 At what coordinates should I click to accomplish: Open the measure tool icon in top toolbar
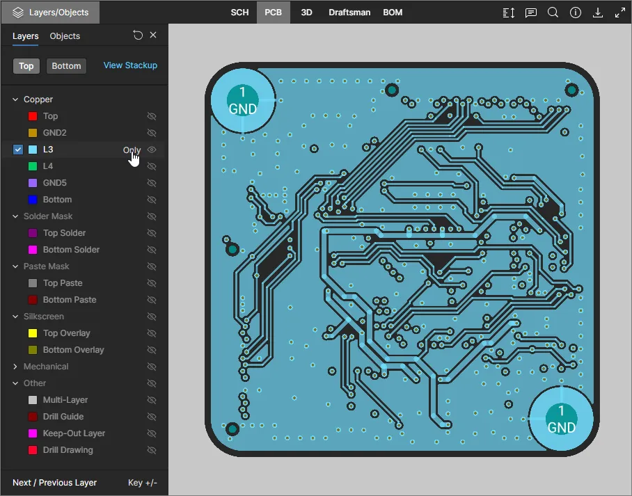(x=509, y=13)
